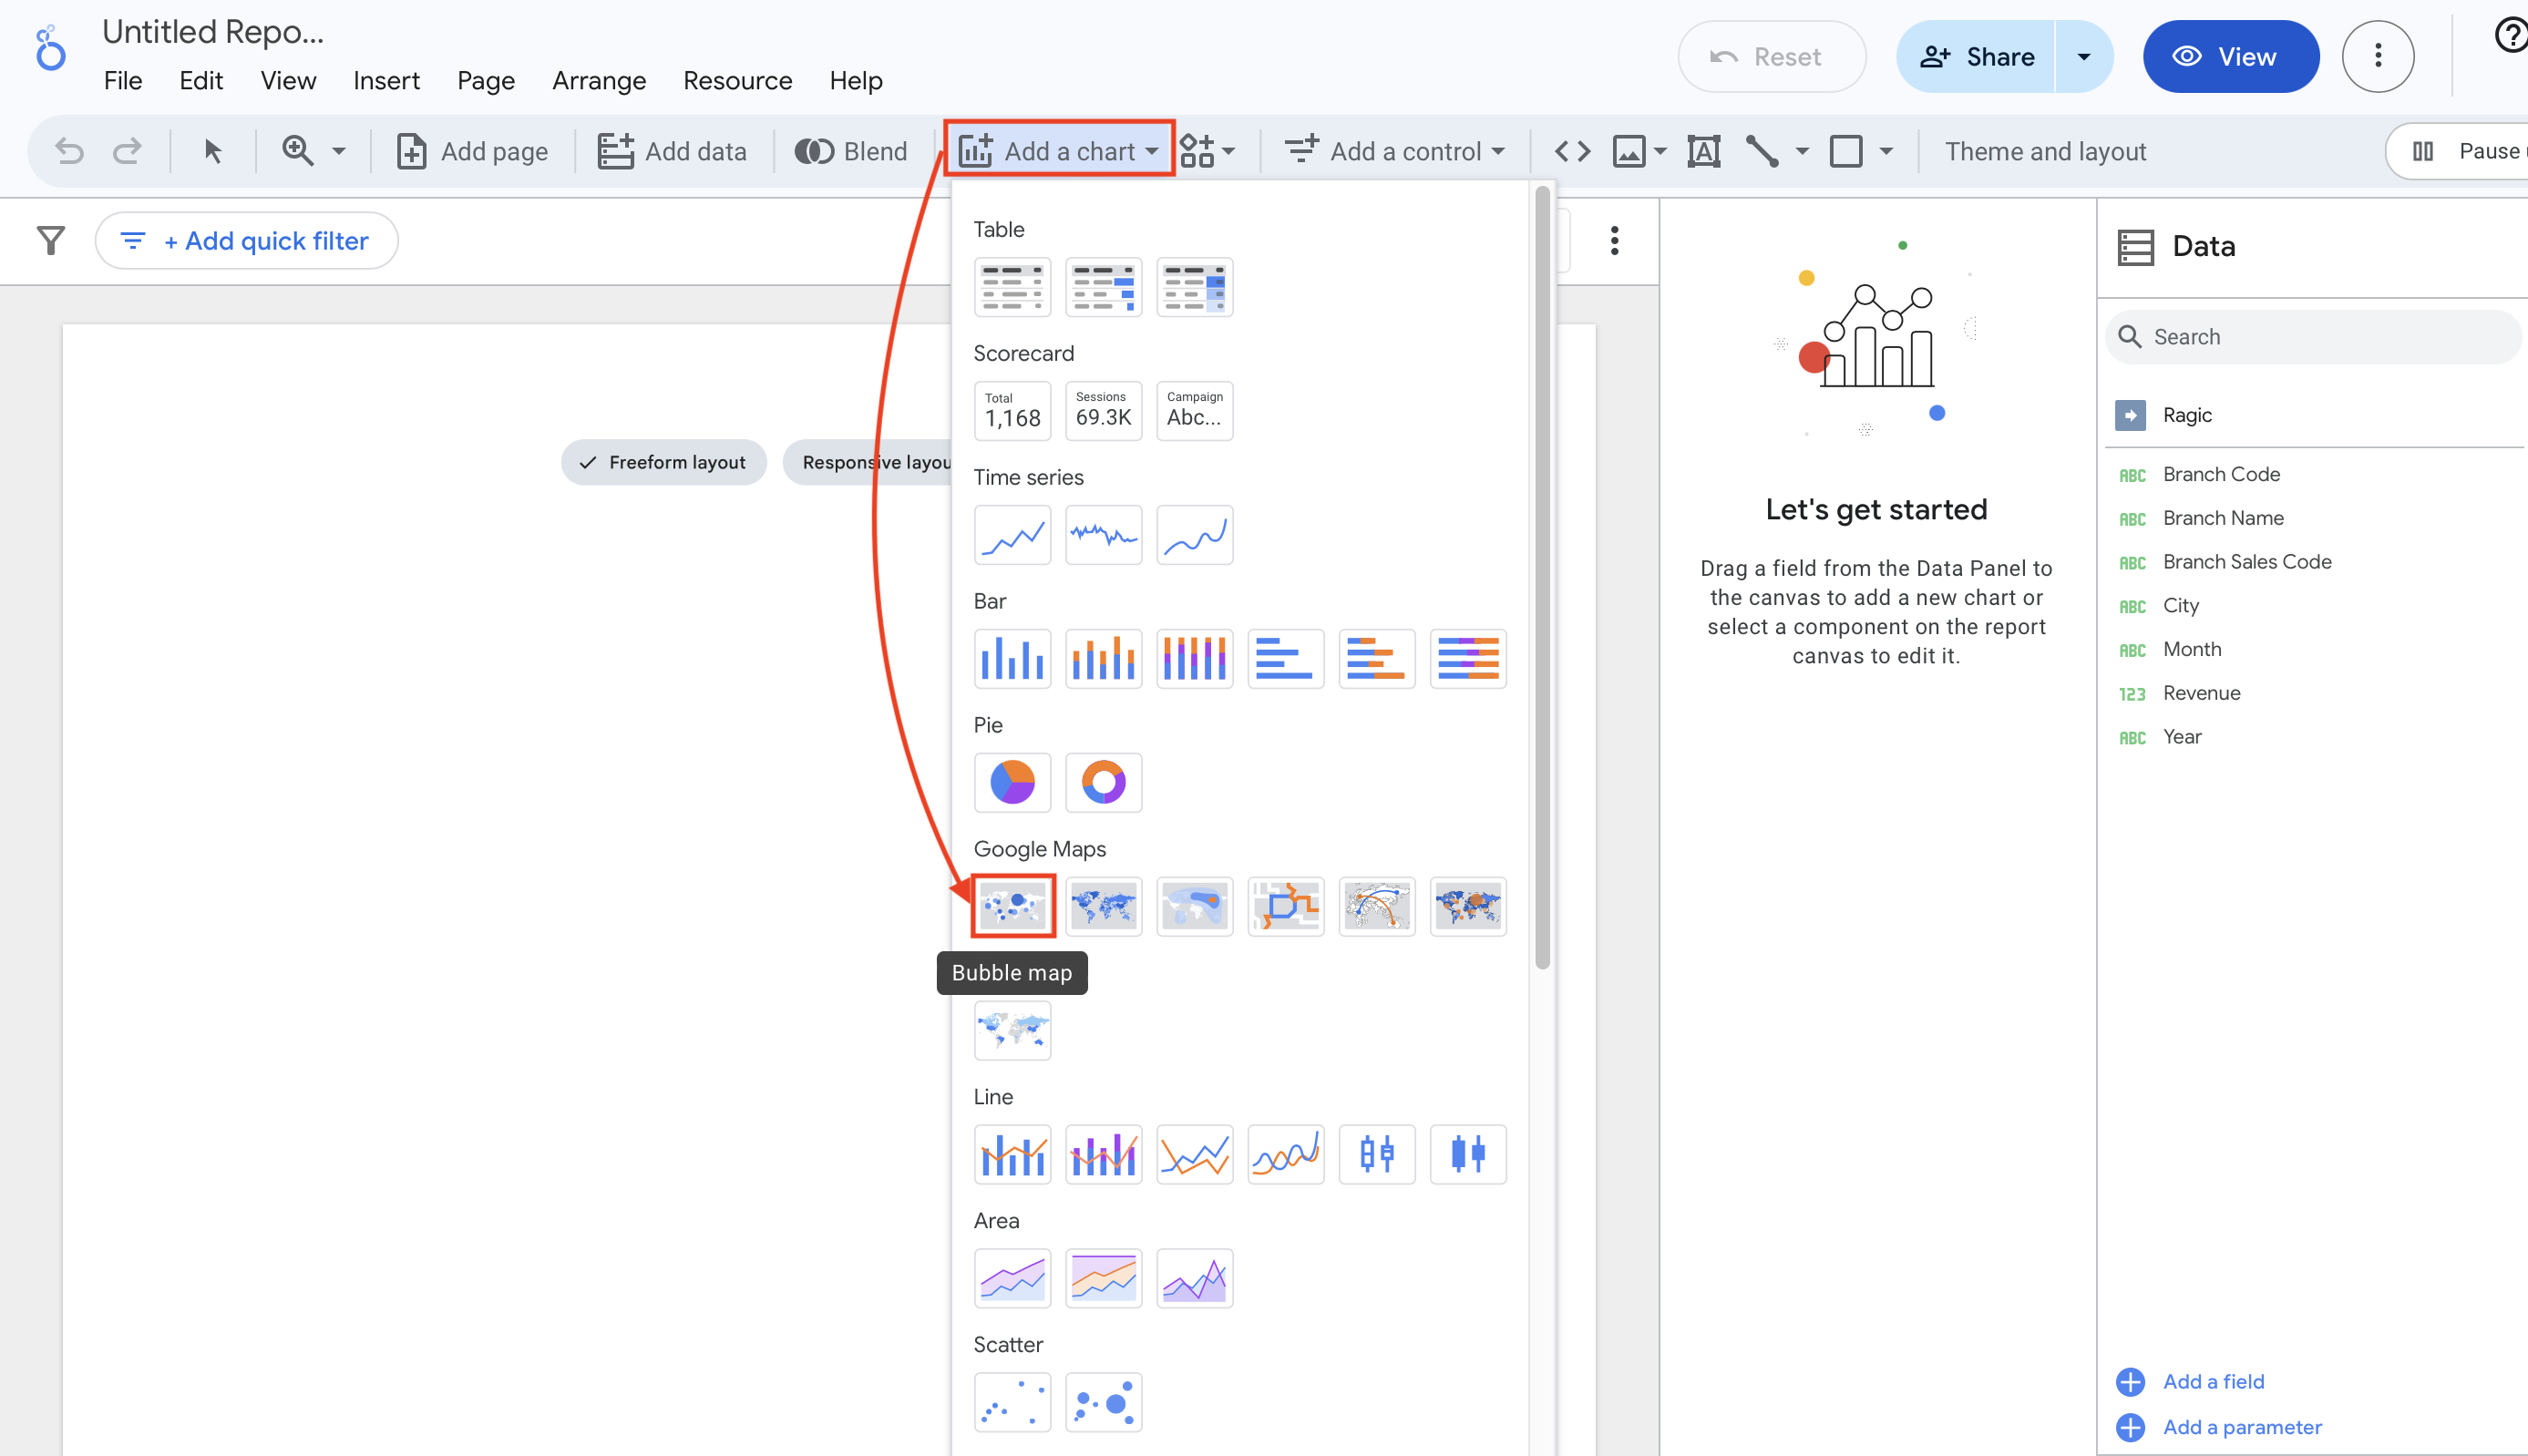Add the Sessions 69.3K compact scorecard
Screen dimensions: 2528x1456
(x=1103, y=411)
